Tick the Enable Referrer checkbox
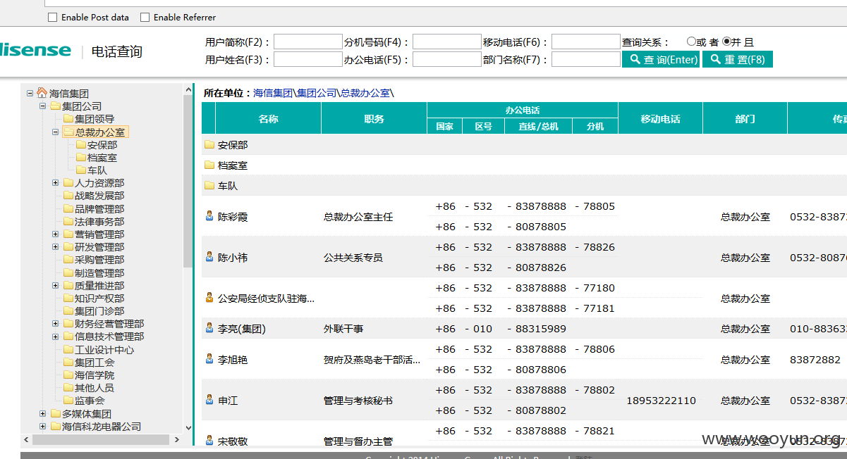This screenshot has width=847, height=459. coord(145,18)
